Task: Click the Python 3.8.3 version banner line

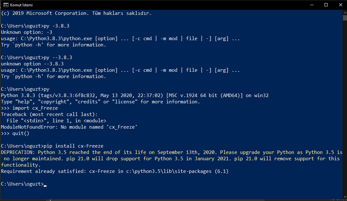Action: point(135,95)
